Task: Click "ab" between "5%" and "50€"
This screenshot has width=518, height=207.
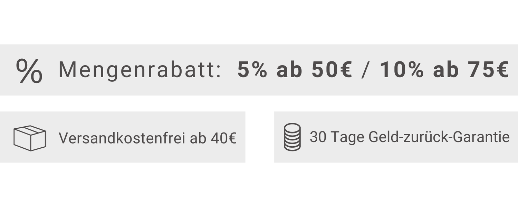Action: pyautogui.click(x=289, y=70)
